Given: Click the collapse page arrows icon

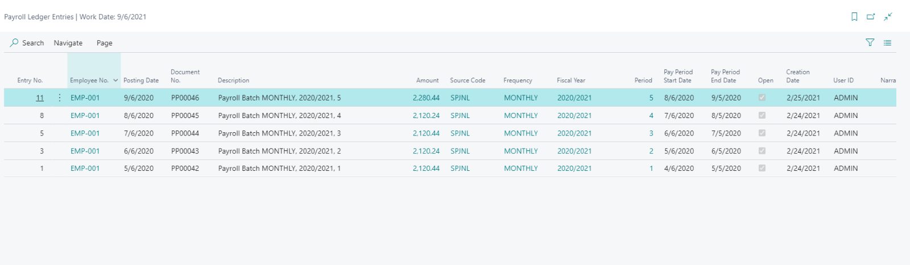Looking at the screenshot, I should (888, 17).
